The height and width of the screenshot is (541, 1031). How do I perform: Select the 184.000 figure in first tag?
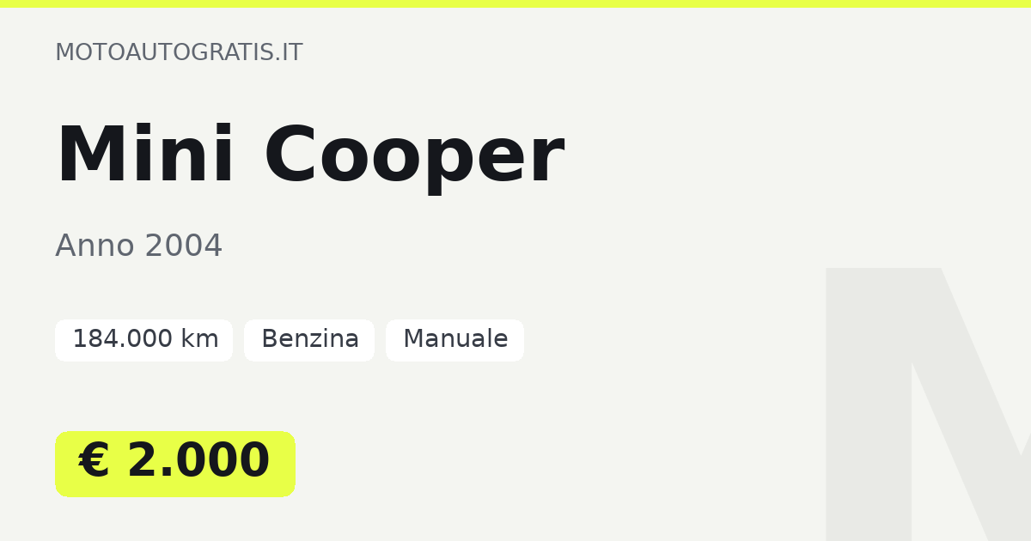[x=123, y=340]
